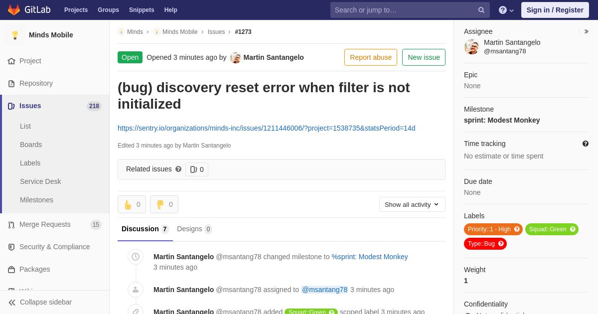The width and height of the screenshot is (598, 314).
Task: Switch to the Designs tab
Action: coord(194,229)
